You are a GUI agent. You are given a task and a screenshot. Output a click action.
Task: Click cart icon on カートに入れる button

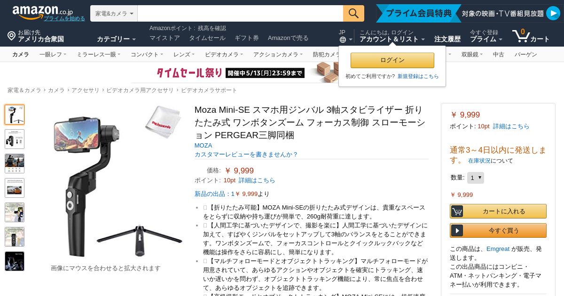[457, 211]
